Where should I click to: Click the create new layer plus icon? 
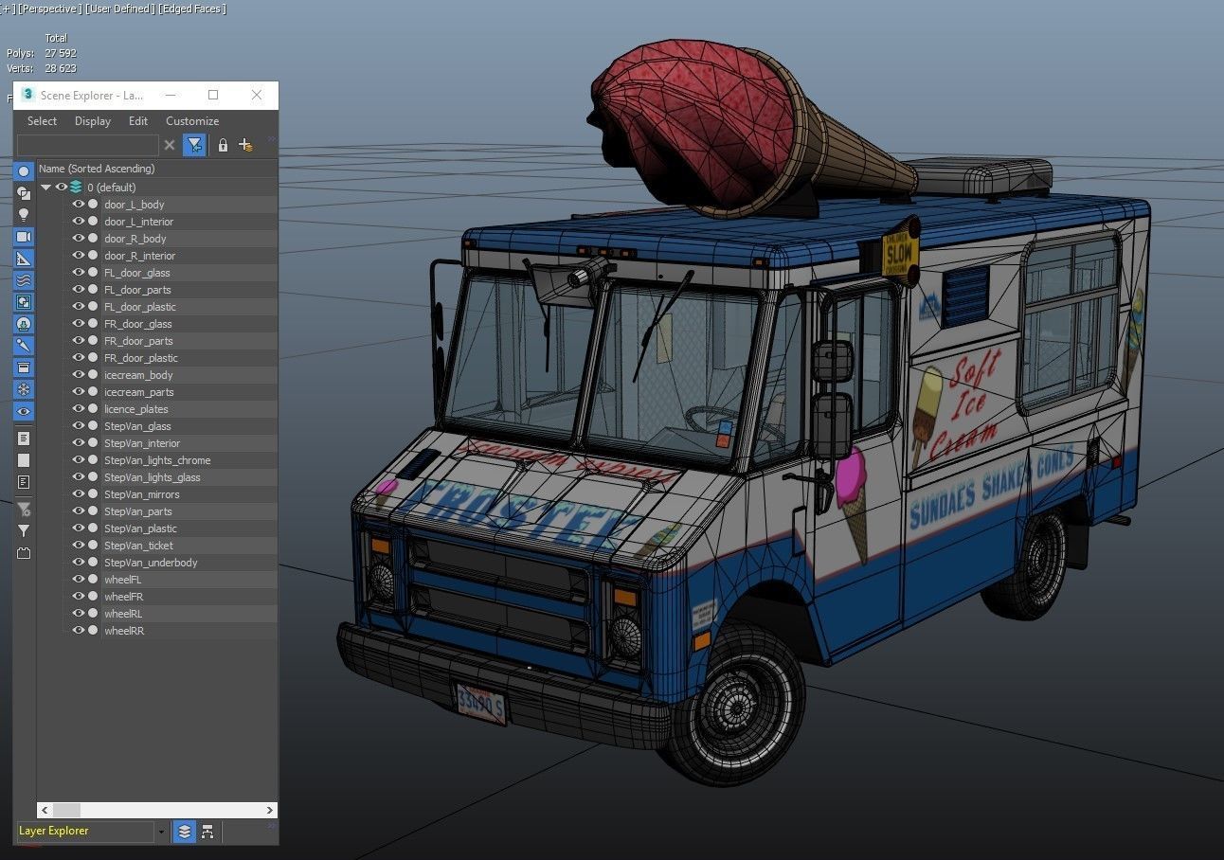coord(245,145)
